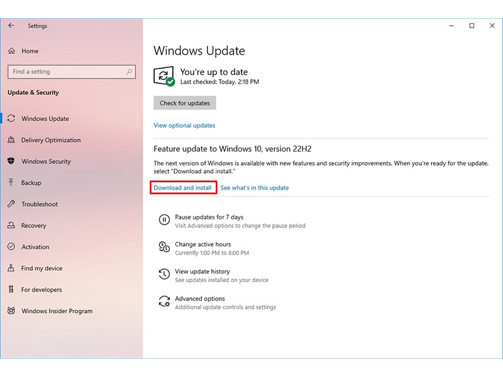Open For developers settings
The image size is (503, 377).
(x=41, y=290)
